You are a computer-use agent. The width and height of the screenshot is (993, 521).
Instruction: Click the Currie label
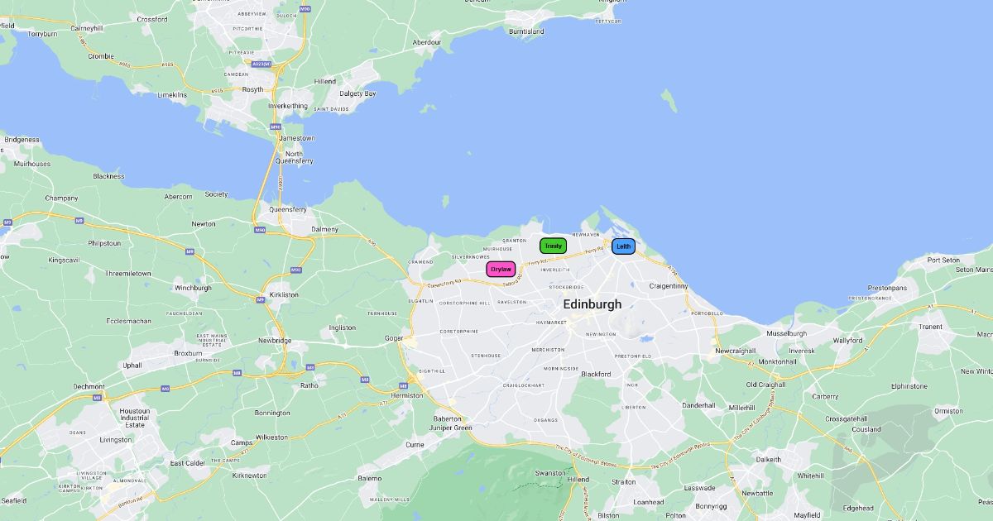click(415, 444)
